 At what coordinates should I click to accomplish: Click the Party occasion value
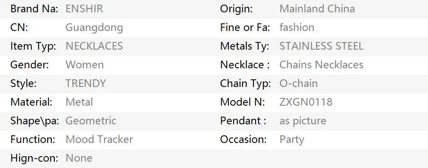pyautogui.click(x=292, y=140)
